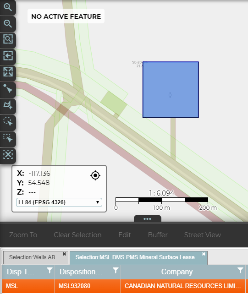Open the LL84 (EPSG 4326) coordinate system dropdown
This screenshot has height=294, width=248.
tap(59, 202)
